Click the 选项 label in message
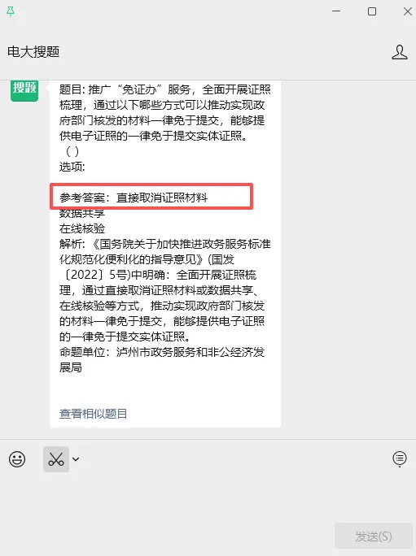 tap(72, 167)
